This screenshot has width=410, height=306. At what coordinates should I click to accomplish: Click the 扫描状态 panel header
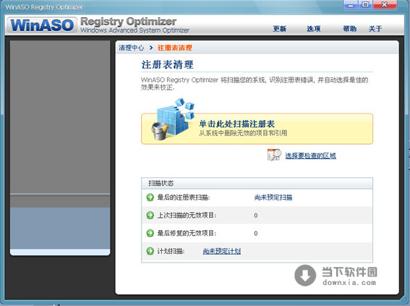tap(257, 183)
